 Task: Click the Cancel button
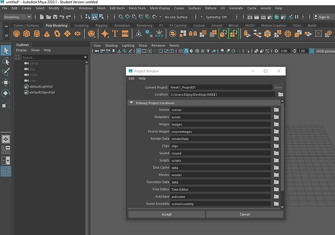[x=244, y=214]
